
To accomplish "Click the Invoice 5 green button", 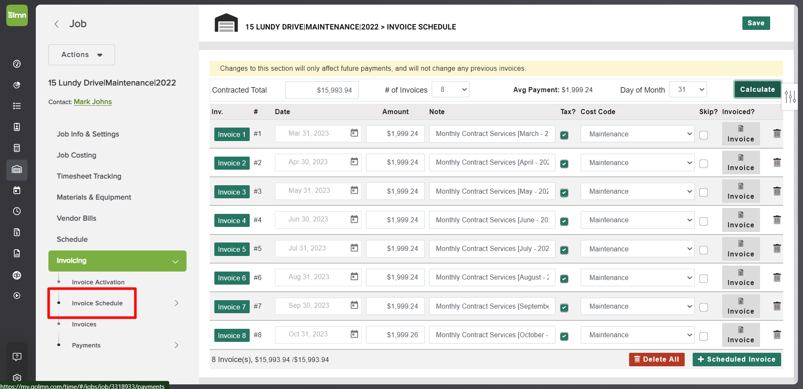I will point(232,249).
